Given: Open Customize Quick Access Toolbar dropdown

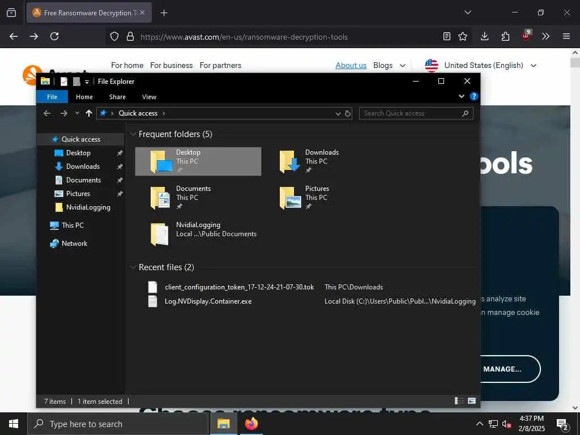Looking at the screenshot, I should [87, 82].
